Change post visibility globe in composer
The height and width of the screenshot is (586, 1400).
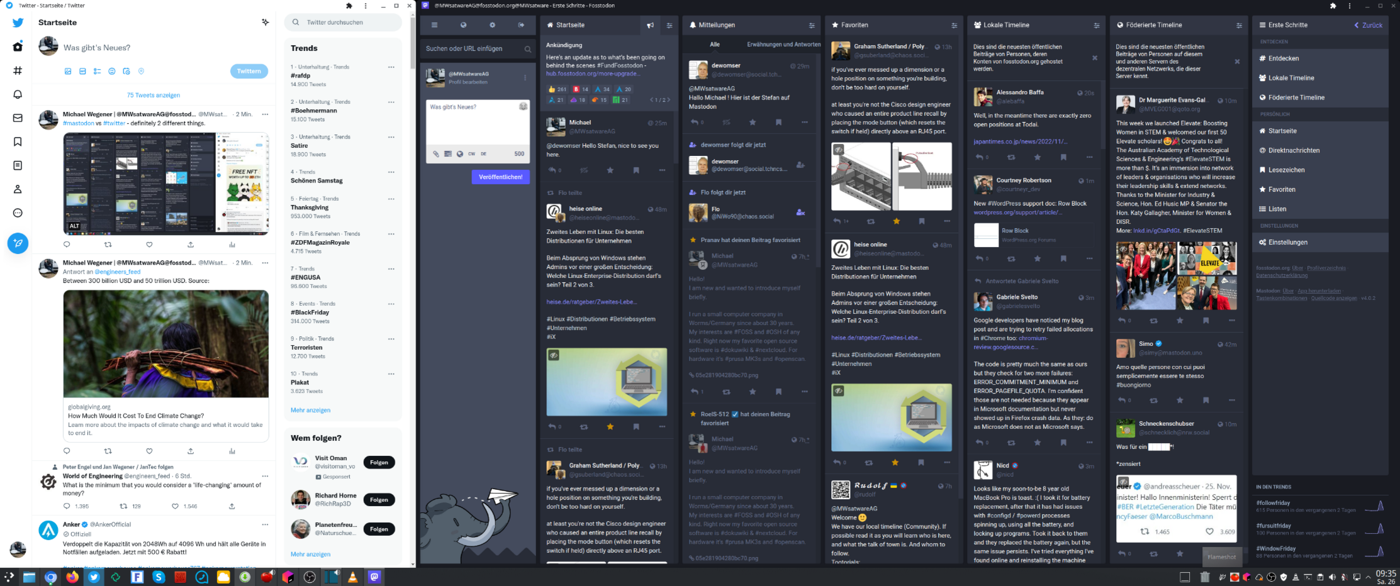coord(459,153)
